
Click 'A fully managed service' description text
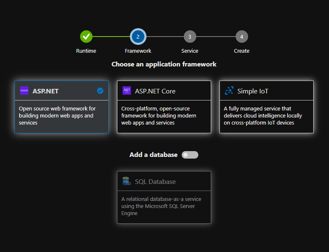point(263,115)
